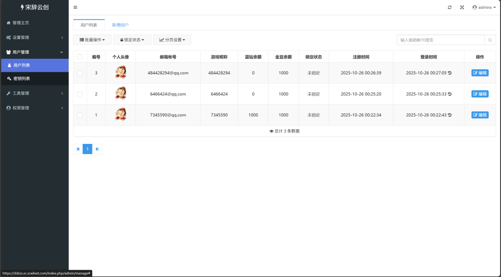Viewport: 501px width, 277px height.
Task: Check the box for user 7345590
Action: 80,115
